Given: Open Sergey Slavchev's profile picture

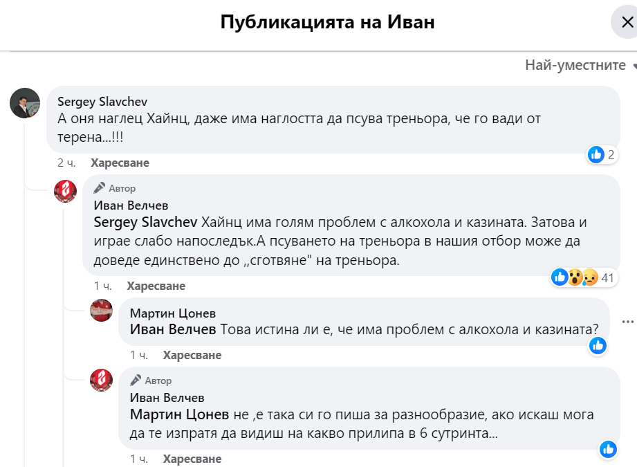Looking at the screenshot, I should [x=24, y=103].
